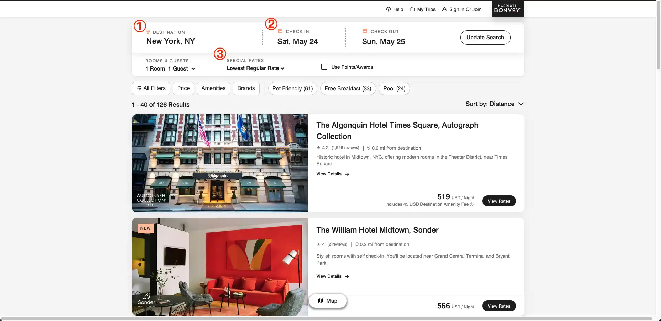Click View Rates for William Hotel
661x321 pixels.
click(x=499, y=306)
